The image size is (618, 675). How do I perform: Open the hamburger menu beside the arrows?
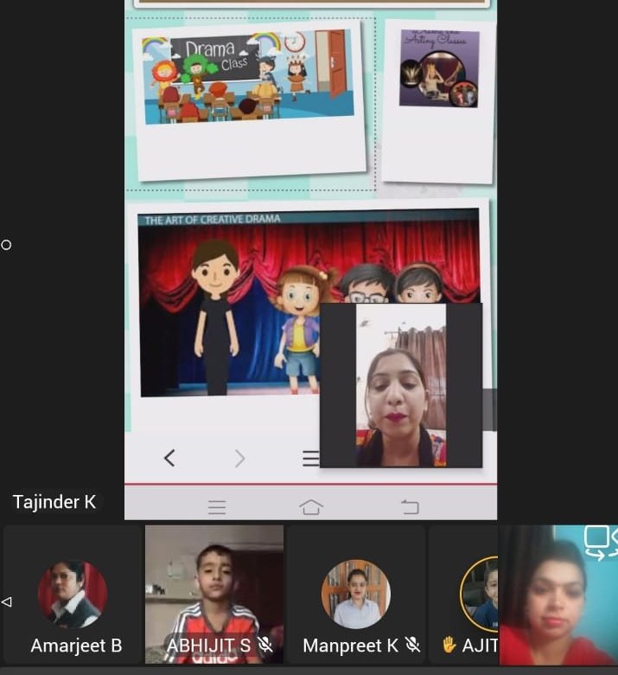tap(311, 459)
